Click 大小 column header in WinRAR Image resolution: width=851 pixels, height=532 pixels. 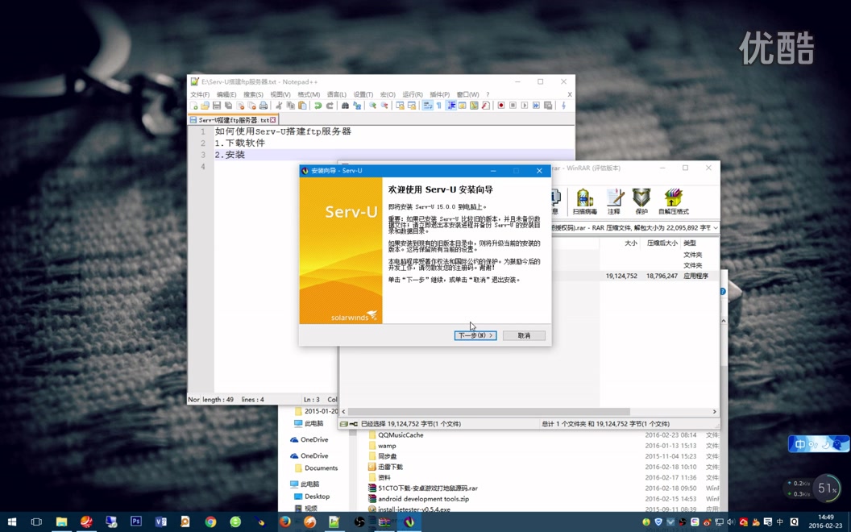click(x=631, y=243)
